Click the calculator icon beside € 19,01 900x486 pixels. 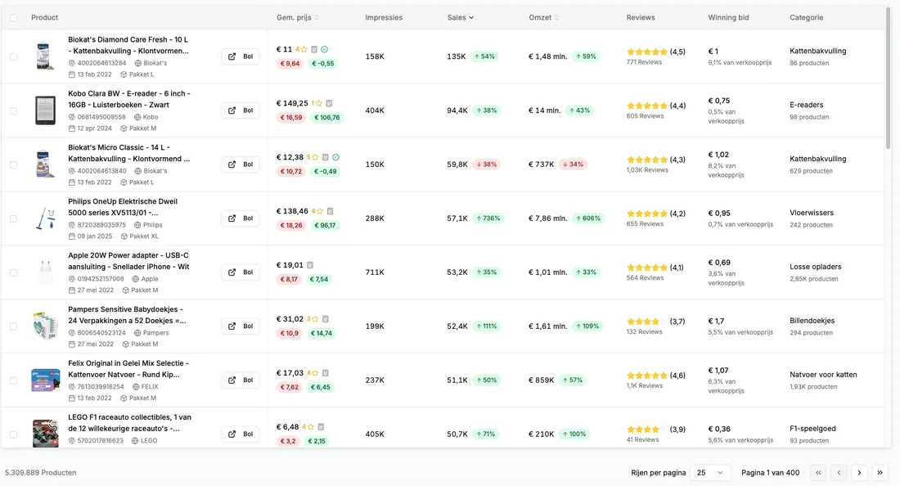(310, 265)
